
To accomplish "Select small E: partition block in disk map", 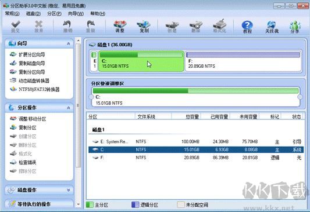I will (94, 61).
